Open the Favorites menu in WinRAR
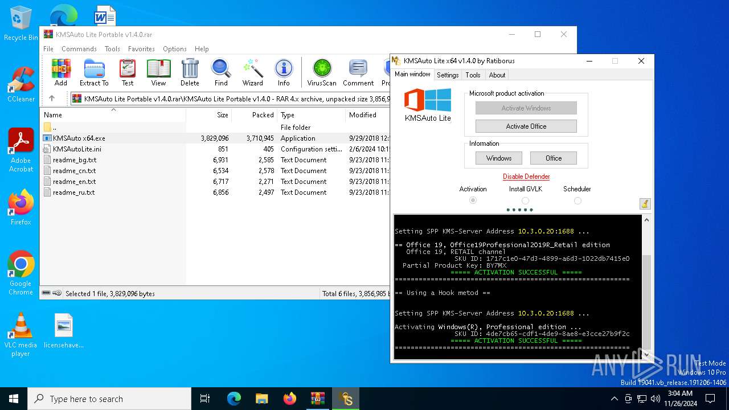 (141, 49)
